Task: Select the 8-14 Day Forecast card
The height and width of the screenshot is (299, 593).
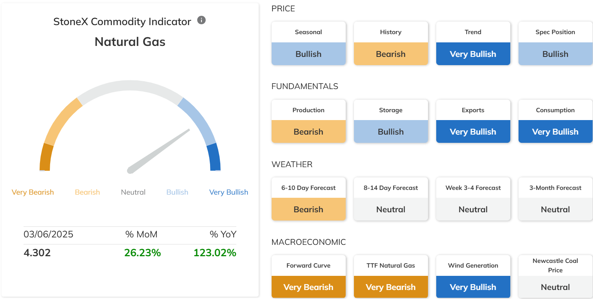Action: pyautogui.click(x=391, y=199)
